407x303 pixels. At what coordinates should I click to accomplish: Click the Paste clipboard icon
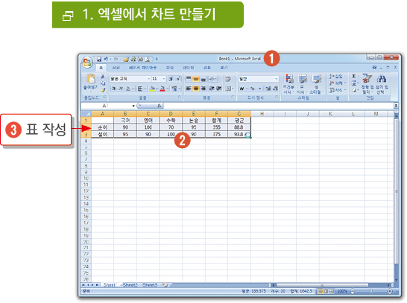click(91, 79)
